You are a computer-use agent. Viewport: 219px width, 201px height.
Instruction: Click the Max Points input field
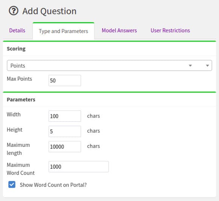[x=65, y=80]
